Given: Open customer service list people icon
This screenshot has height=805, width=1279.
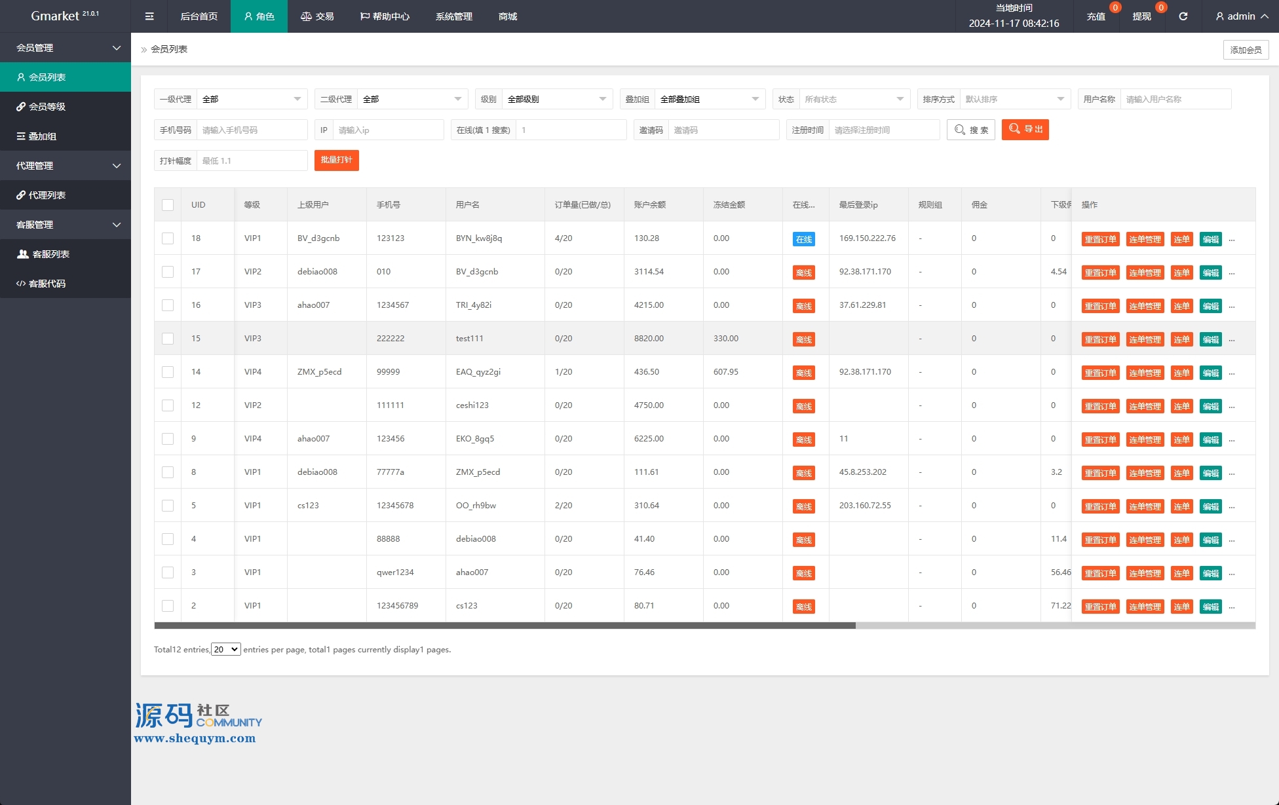Looking at the screenshot, I should click(22, 254).
